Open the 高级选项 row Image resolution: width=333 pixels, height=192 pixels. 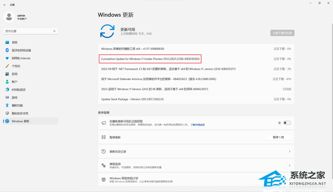click(196, 165)
